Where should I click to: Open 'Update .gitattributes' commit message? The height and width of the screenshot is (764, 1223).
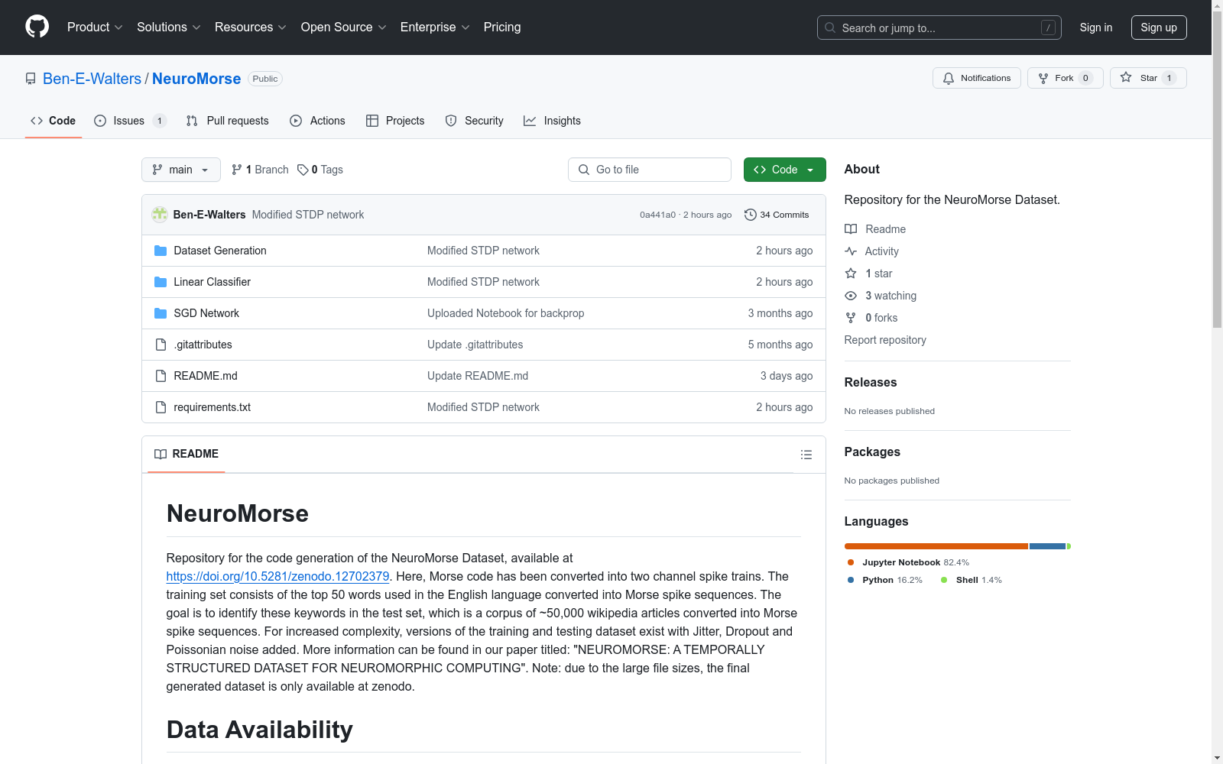[475, 345]
